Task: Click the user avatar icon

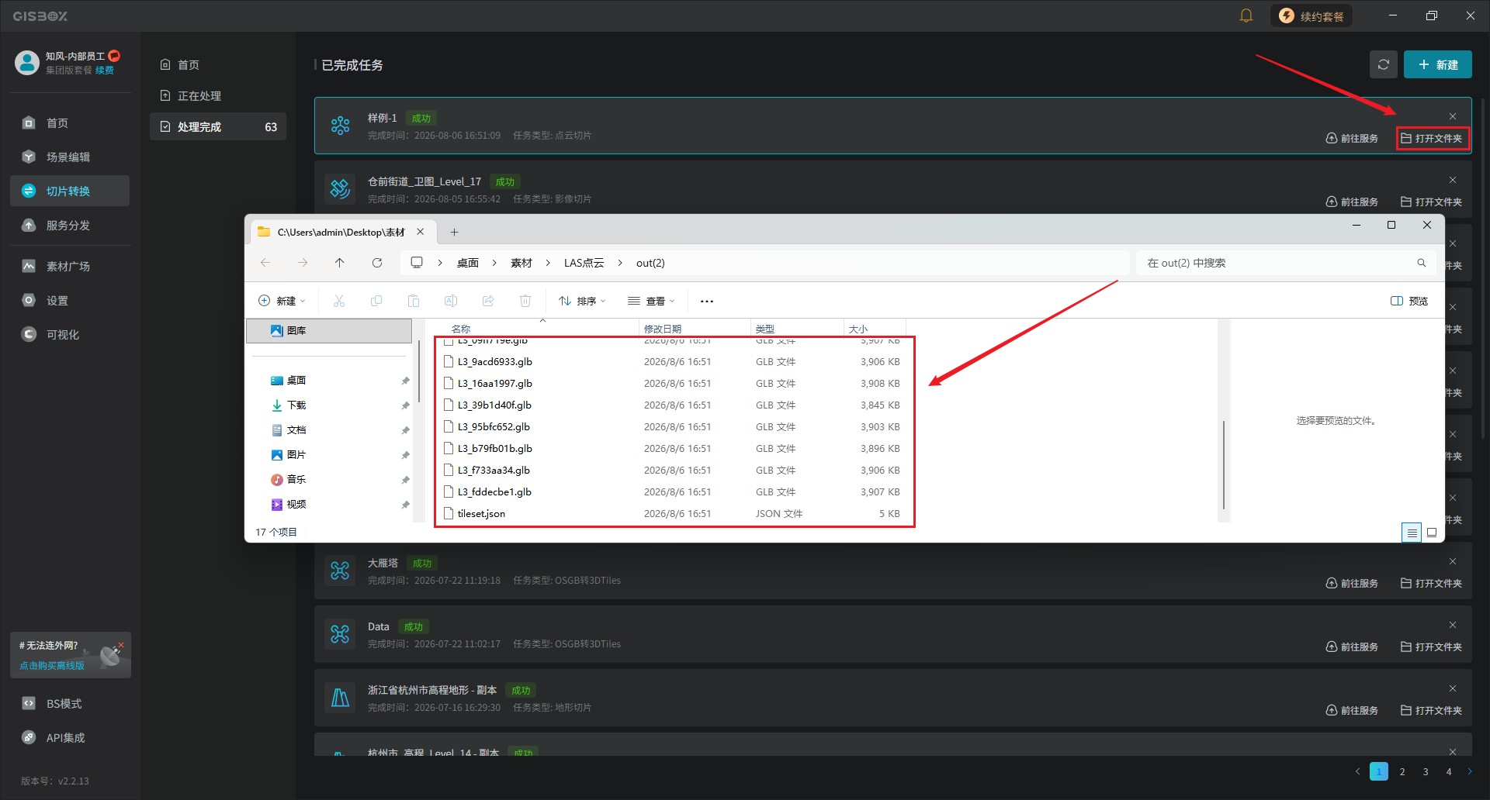Action: (x=26, y=63)
